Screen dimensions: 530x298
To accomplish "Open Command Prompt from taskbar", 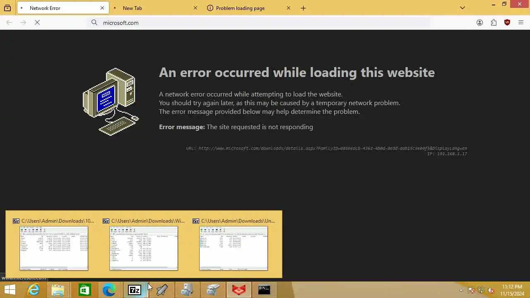I will click(264, 290).
